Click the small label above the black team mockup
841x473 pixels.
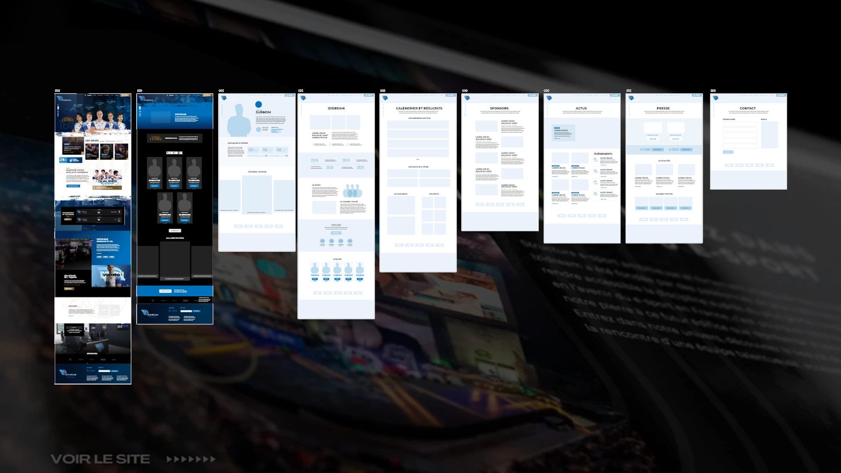click(x=140, y=91)
